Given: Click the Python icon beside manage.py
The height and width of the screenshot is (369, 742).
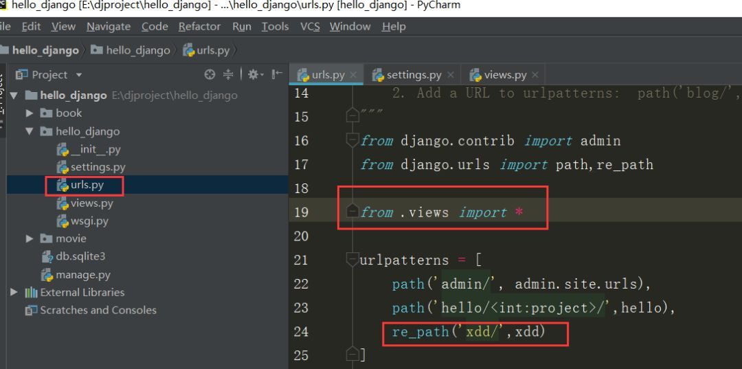Looking at the screenshot, I should point(47,274).
